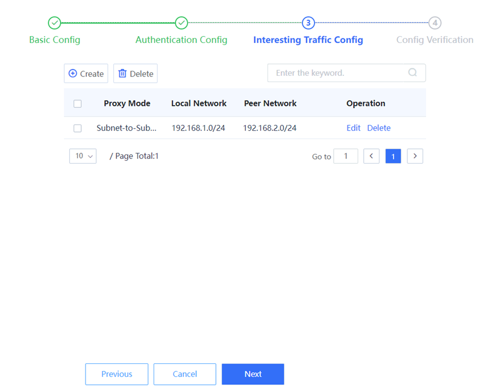Image resolution: width=489 pixels, height=387 pixels.
Task: Click the Authentication Config step checkmark
Action: click(x=181, y=23)
